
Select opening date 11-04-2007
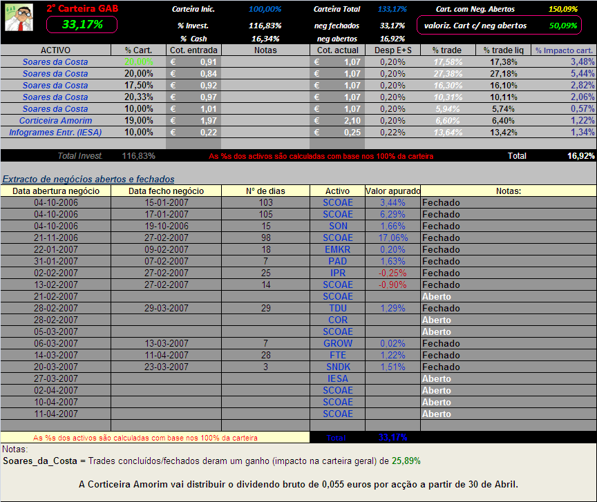tap(55, 414)
